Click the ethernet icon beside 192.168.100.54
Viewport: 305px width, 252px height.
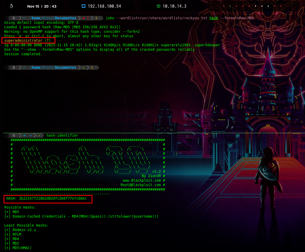pyautogui.click(x=84, y=6)
